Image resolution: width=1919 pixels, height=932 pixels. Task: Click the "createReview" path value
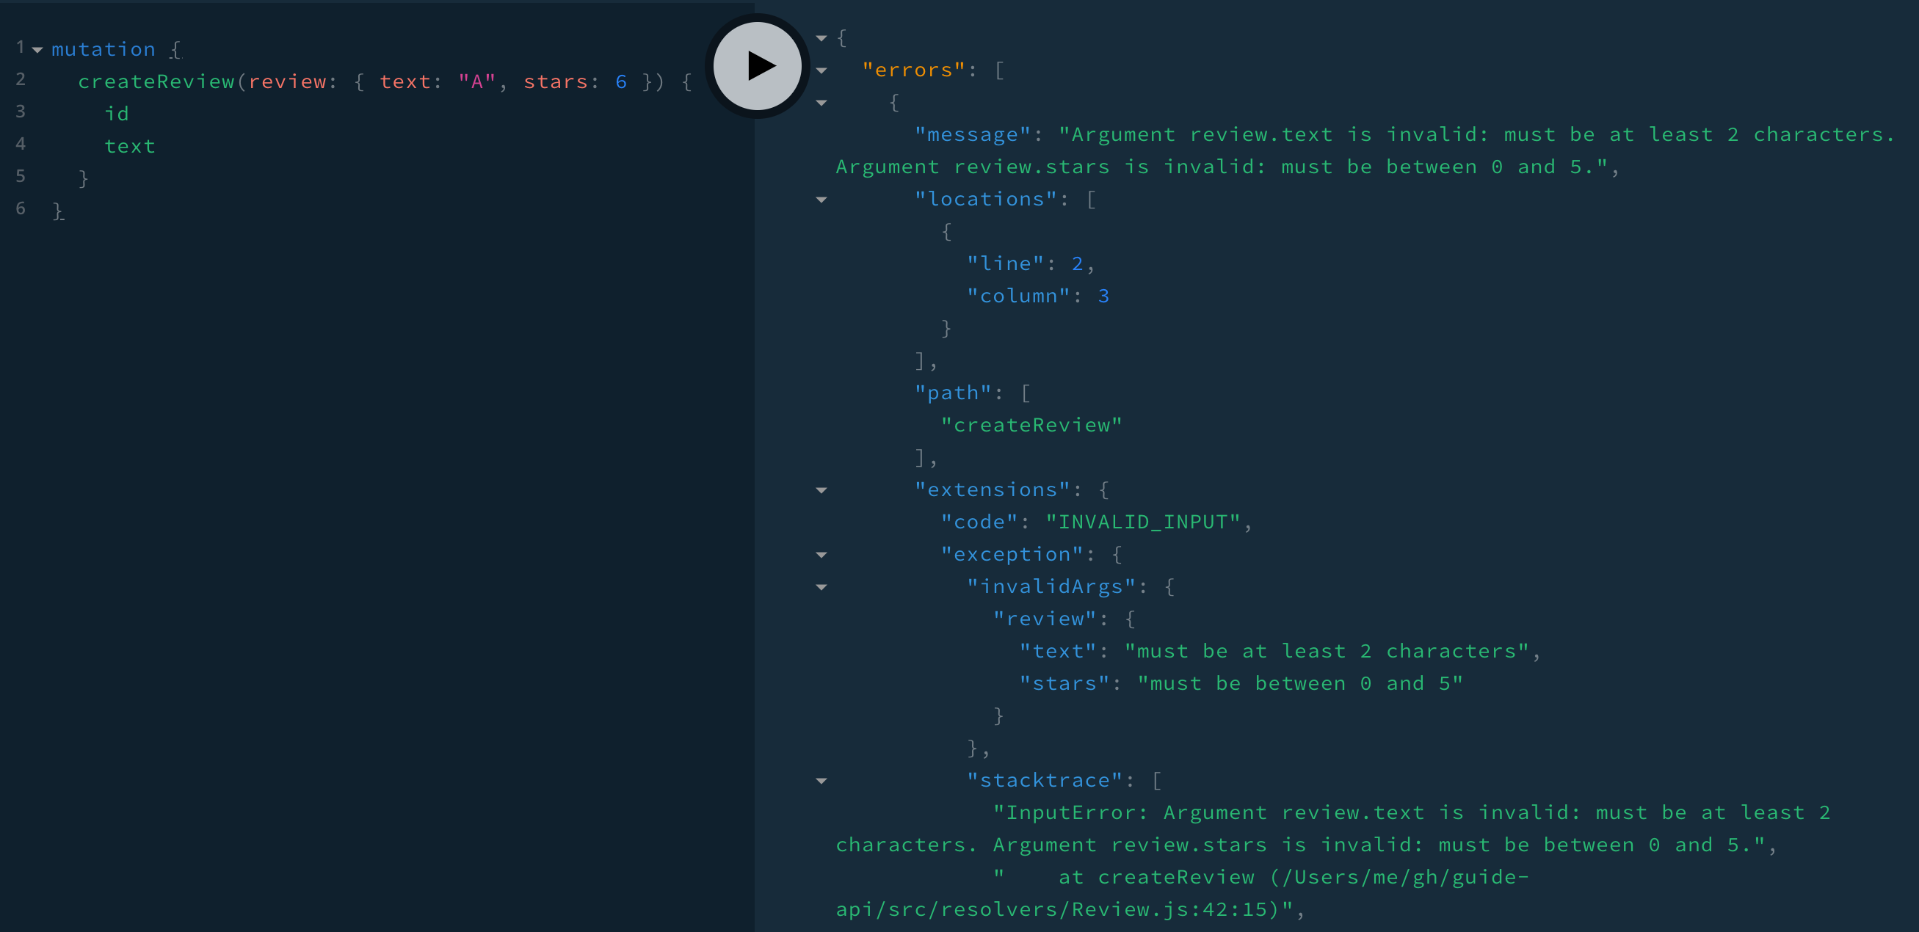1031,425
